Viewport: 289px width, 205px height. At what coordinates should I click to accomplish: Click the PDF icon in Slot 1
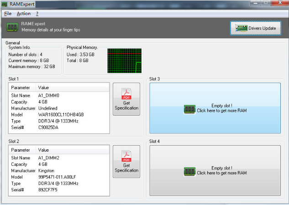(x=126, y=94)
